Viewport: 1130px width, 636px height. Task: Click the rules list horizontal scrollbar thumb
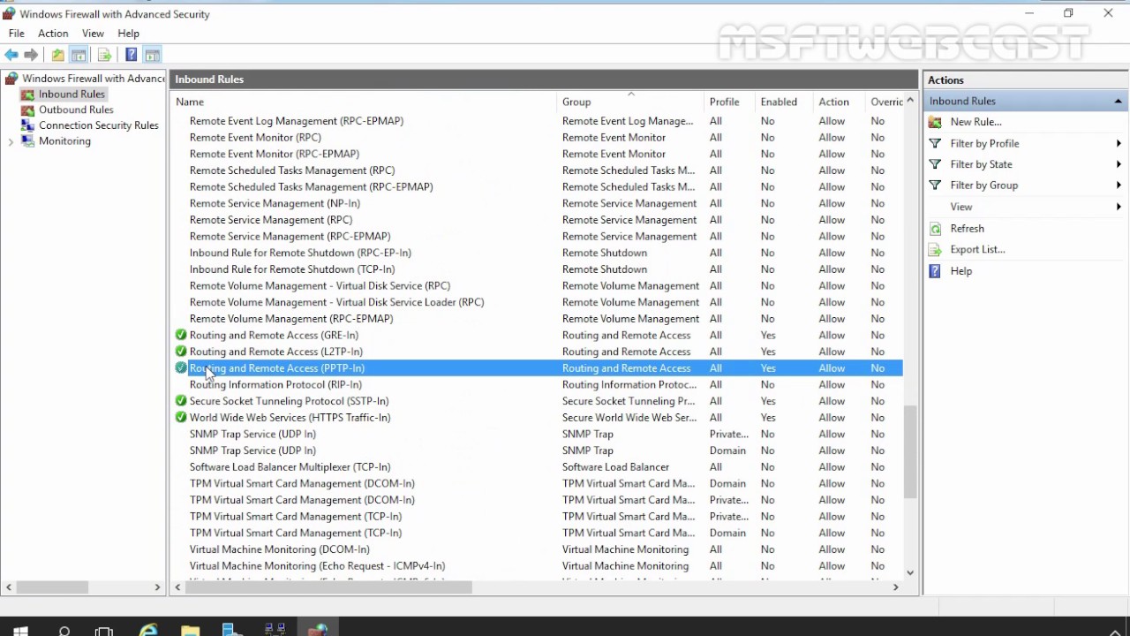click(328, 587)
